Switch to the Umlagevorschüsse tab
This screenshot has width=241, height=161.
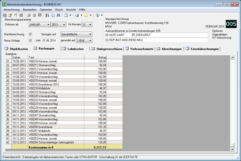coord(107,49)
